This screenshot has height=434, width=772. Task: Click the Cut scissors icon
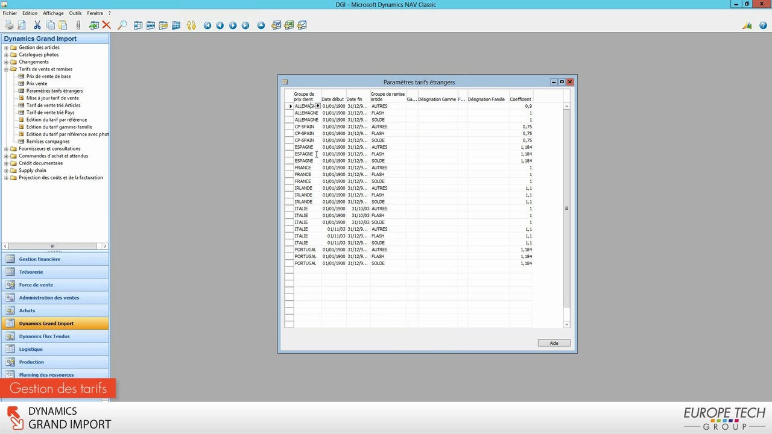click(37, 25)
